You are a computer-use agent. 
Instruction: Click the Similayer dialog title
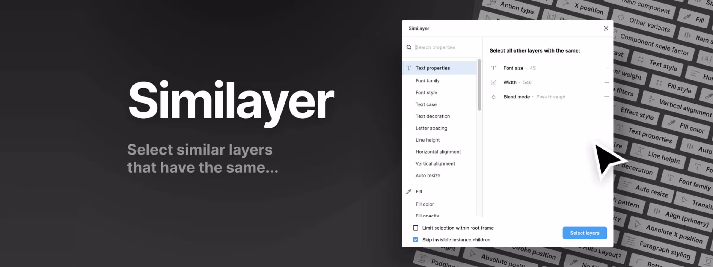pos(419,28)
